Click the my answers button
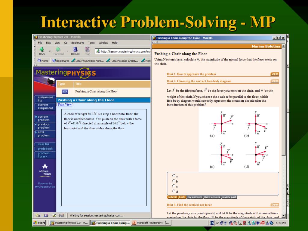Screen dimensions: 308x231 pos(195,197)
